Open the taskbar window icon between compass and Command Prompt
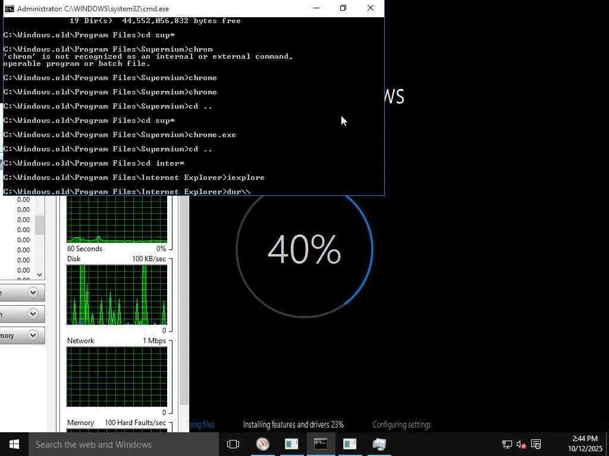Viewport: 609px width, 456px height. [x=291, y=444]
